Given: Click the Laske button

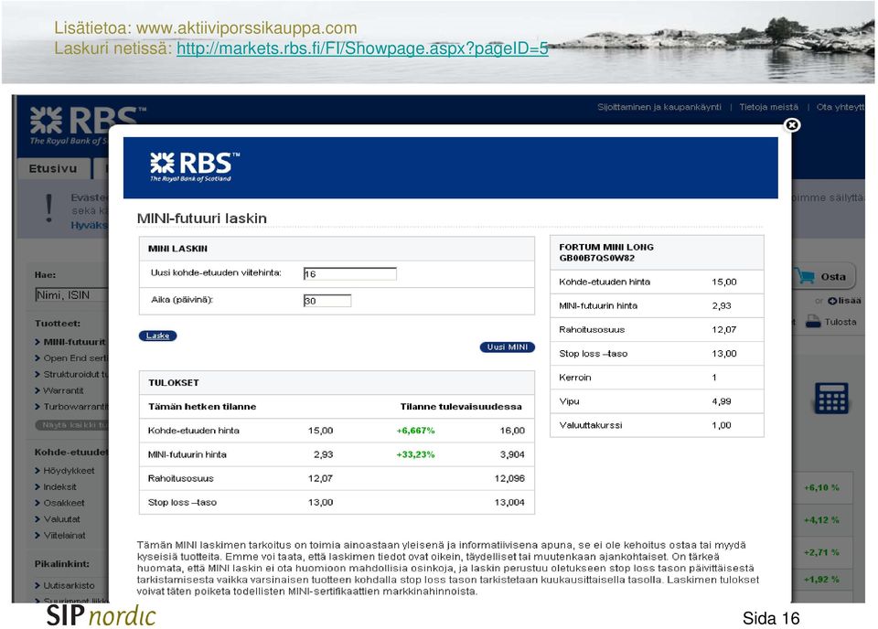Looking at the screenshot, I should click(x=158, y=336).
